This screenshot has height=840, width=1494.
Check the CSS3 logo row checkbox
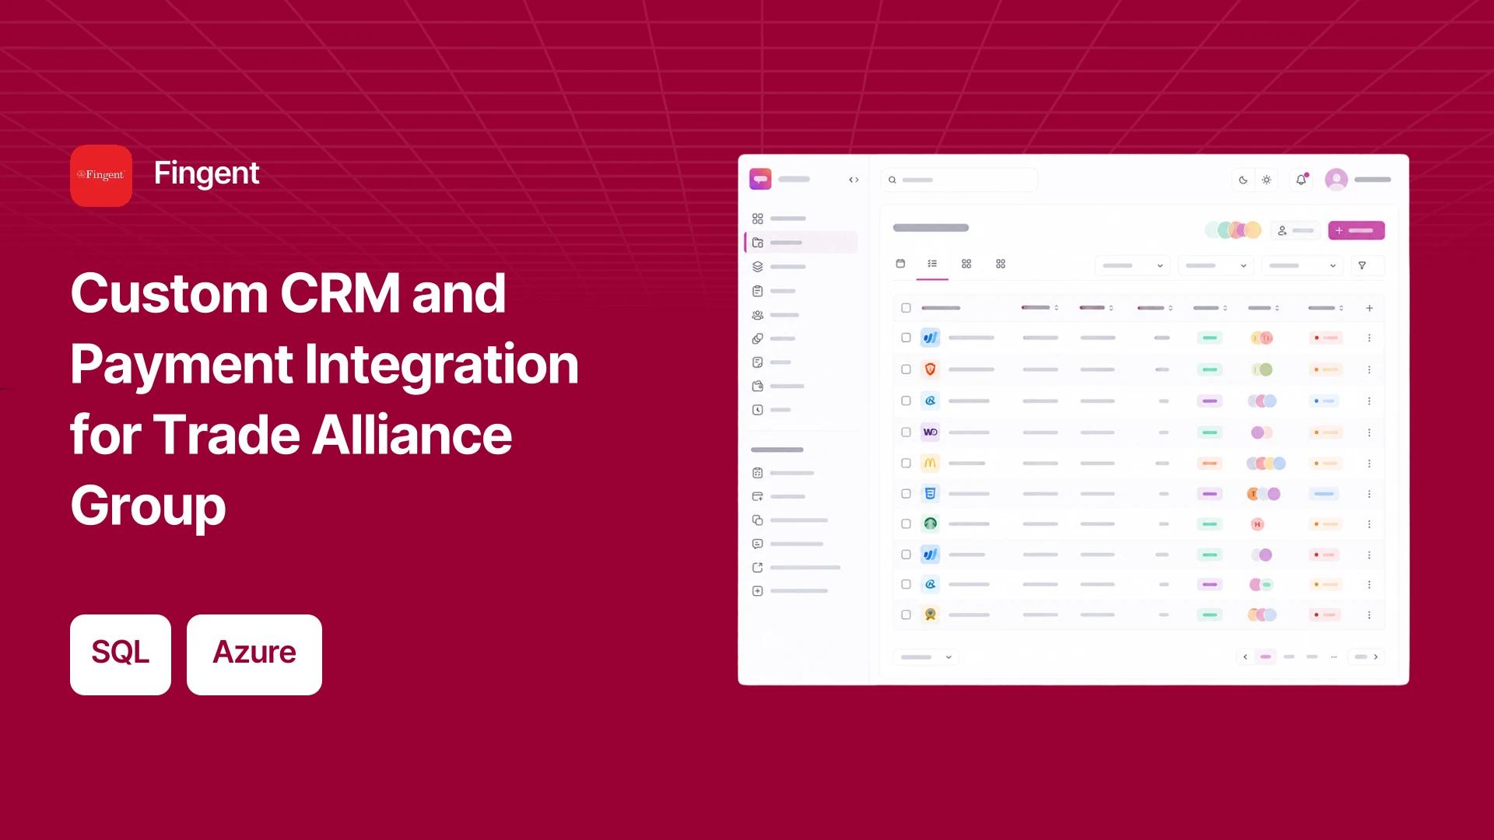[906, 494]
